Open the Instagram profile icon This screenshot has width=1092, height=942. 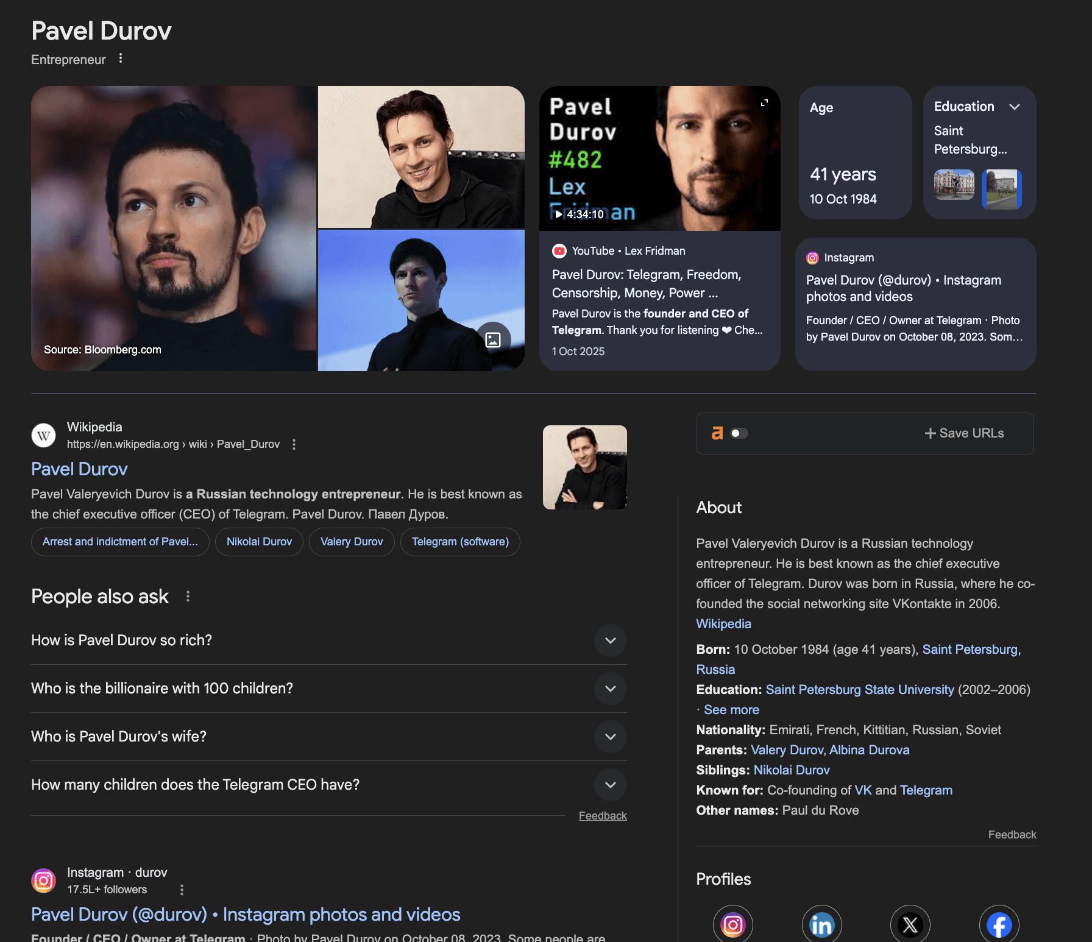click(x=733, y=925)
